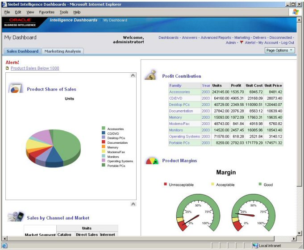Open the Admin link

pyautogui.click(x=231, y=42)
